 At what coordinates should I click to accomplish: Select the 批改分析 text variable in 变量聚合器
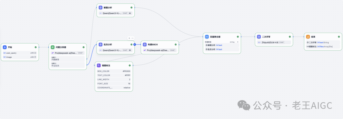point(222,49)
